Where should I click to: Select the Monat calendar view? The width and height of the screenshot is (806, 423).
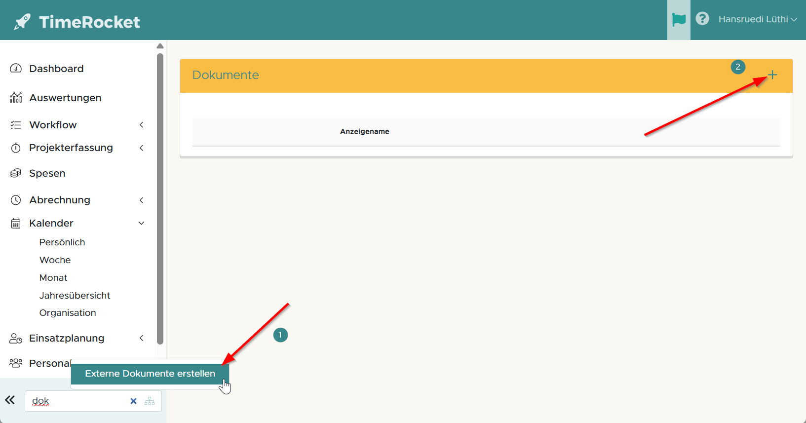click(x=53, y=278)
